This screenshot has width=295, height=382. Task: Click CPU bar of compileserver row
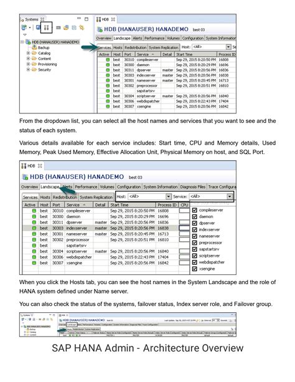tap(184, 211)
